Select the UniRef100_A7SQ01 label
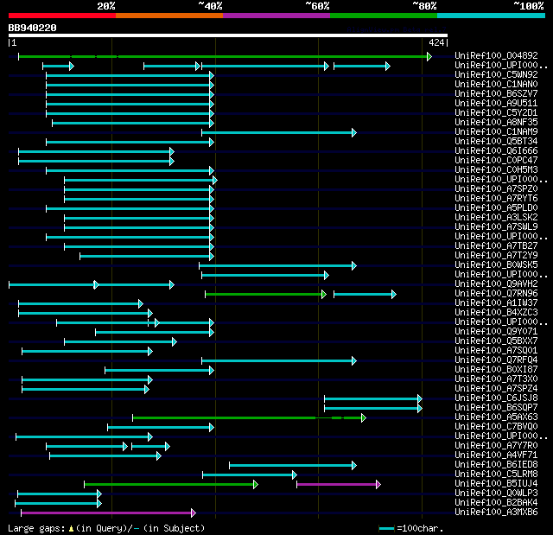 click(496, 351)
